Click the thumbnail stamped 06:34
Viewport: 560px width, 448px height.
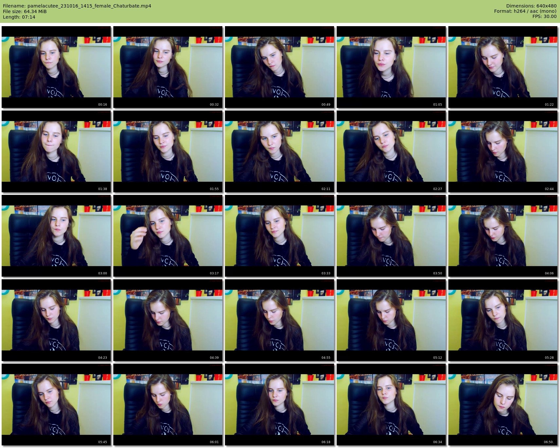click(x=391, y=405)
